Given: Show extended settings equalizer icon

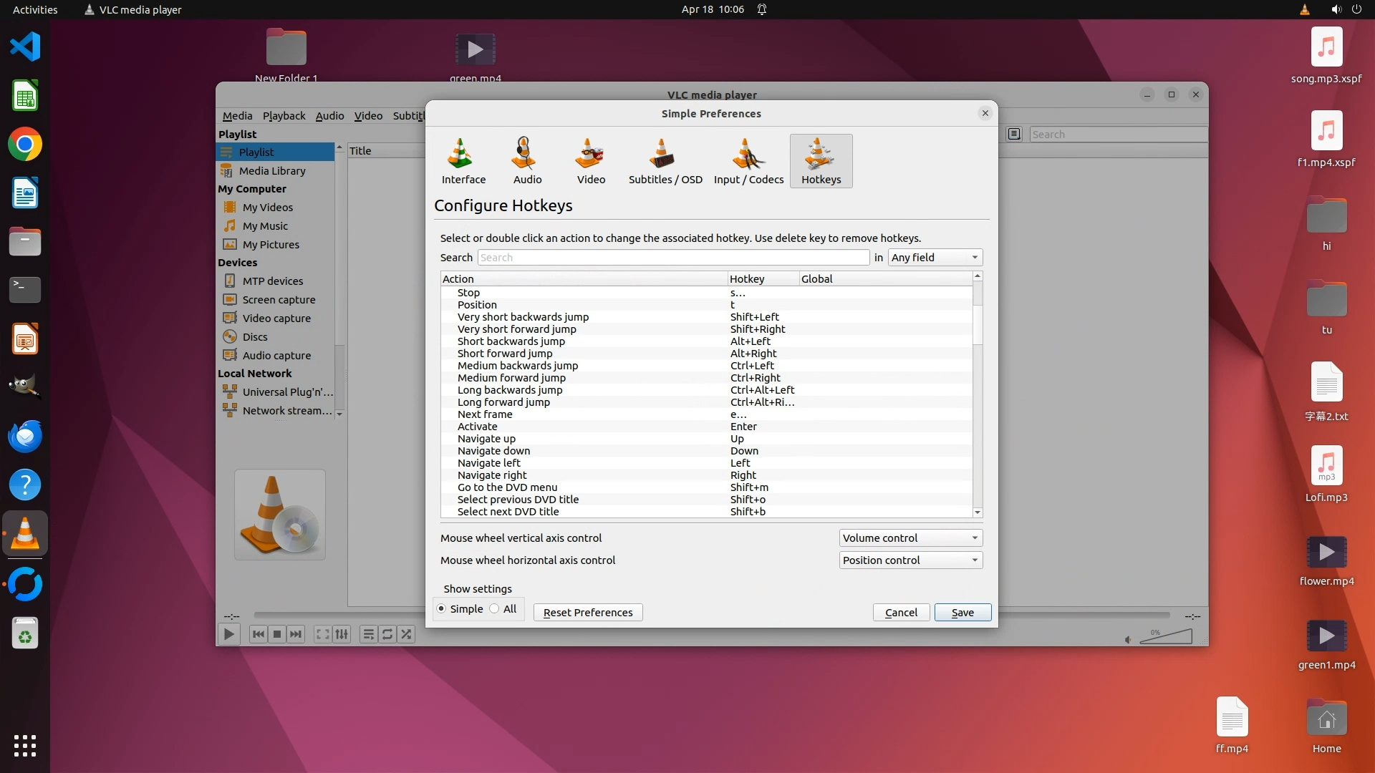Looking at the screenshot, I should [x=342, y=634].
